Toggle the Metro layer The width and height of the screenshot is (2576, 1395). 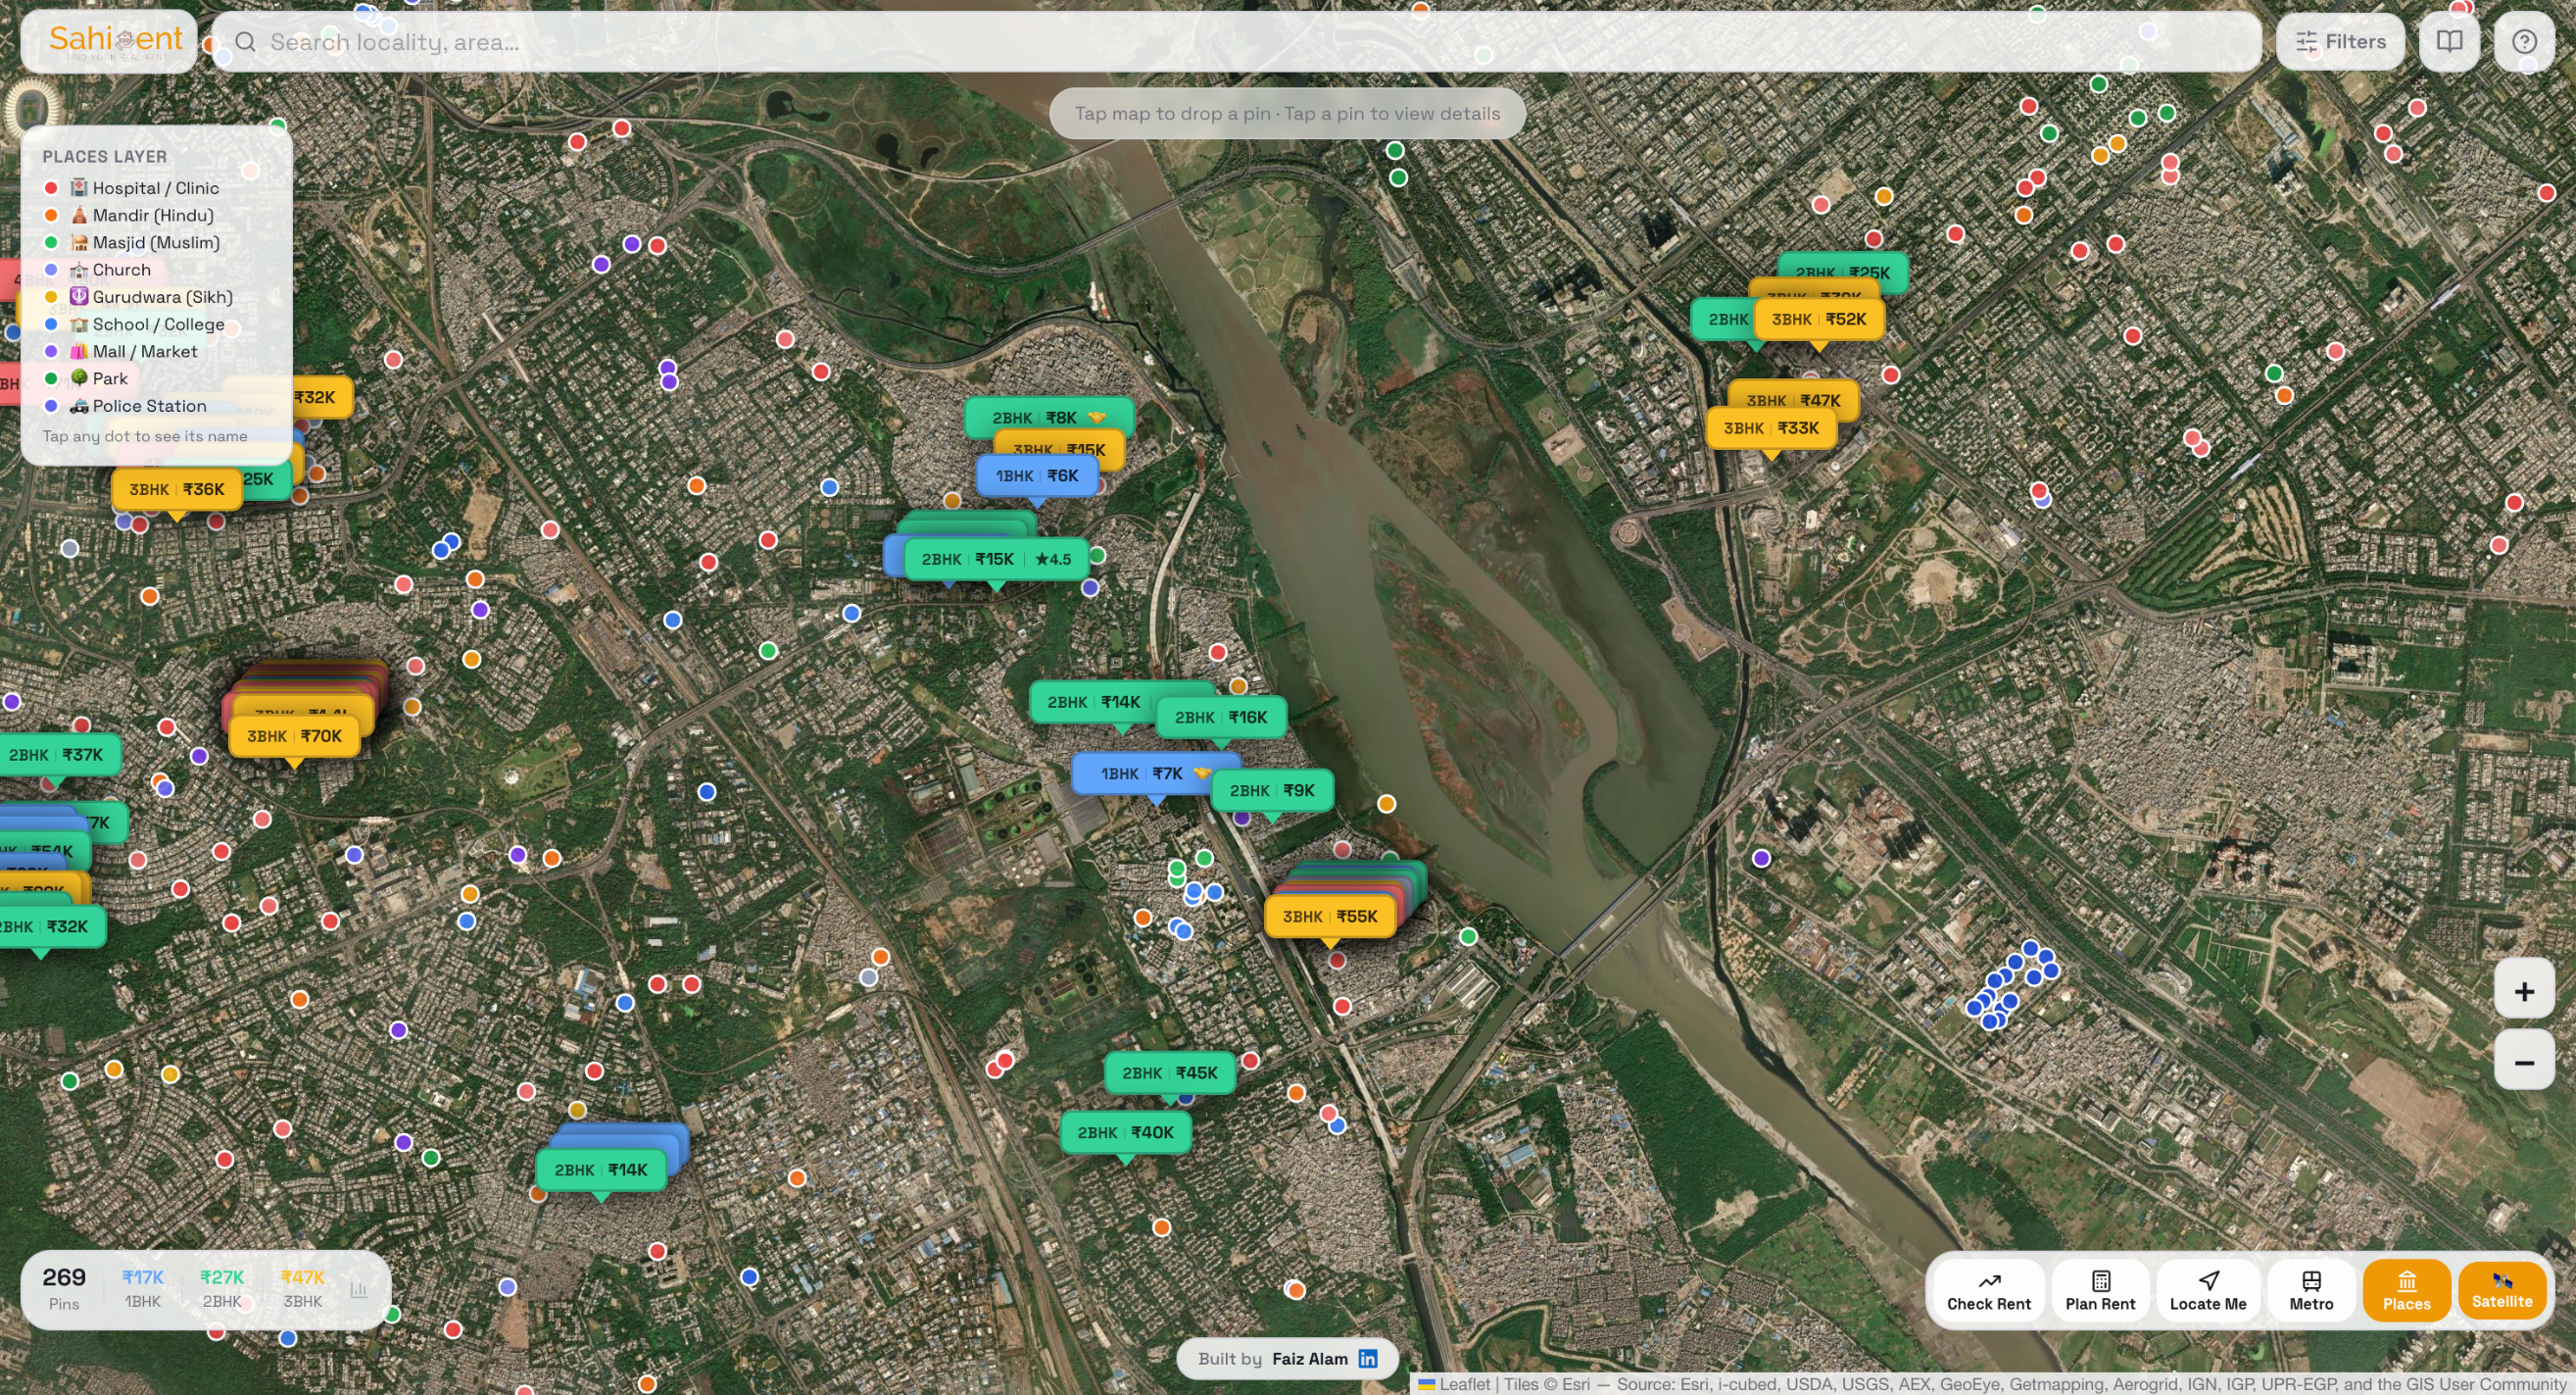[x=2310, y=1290]
